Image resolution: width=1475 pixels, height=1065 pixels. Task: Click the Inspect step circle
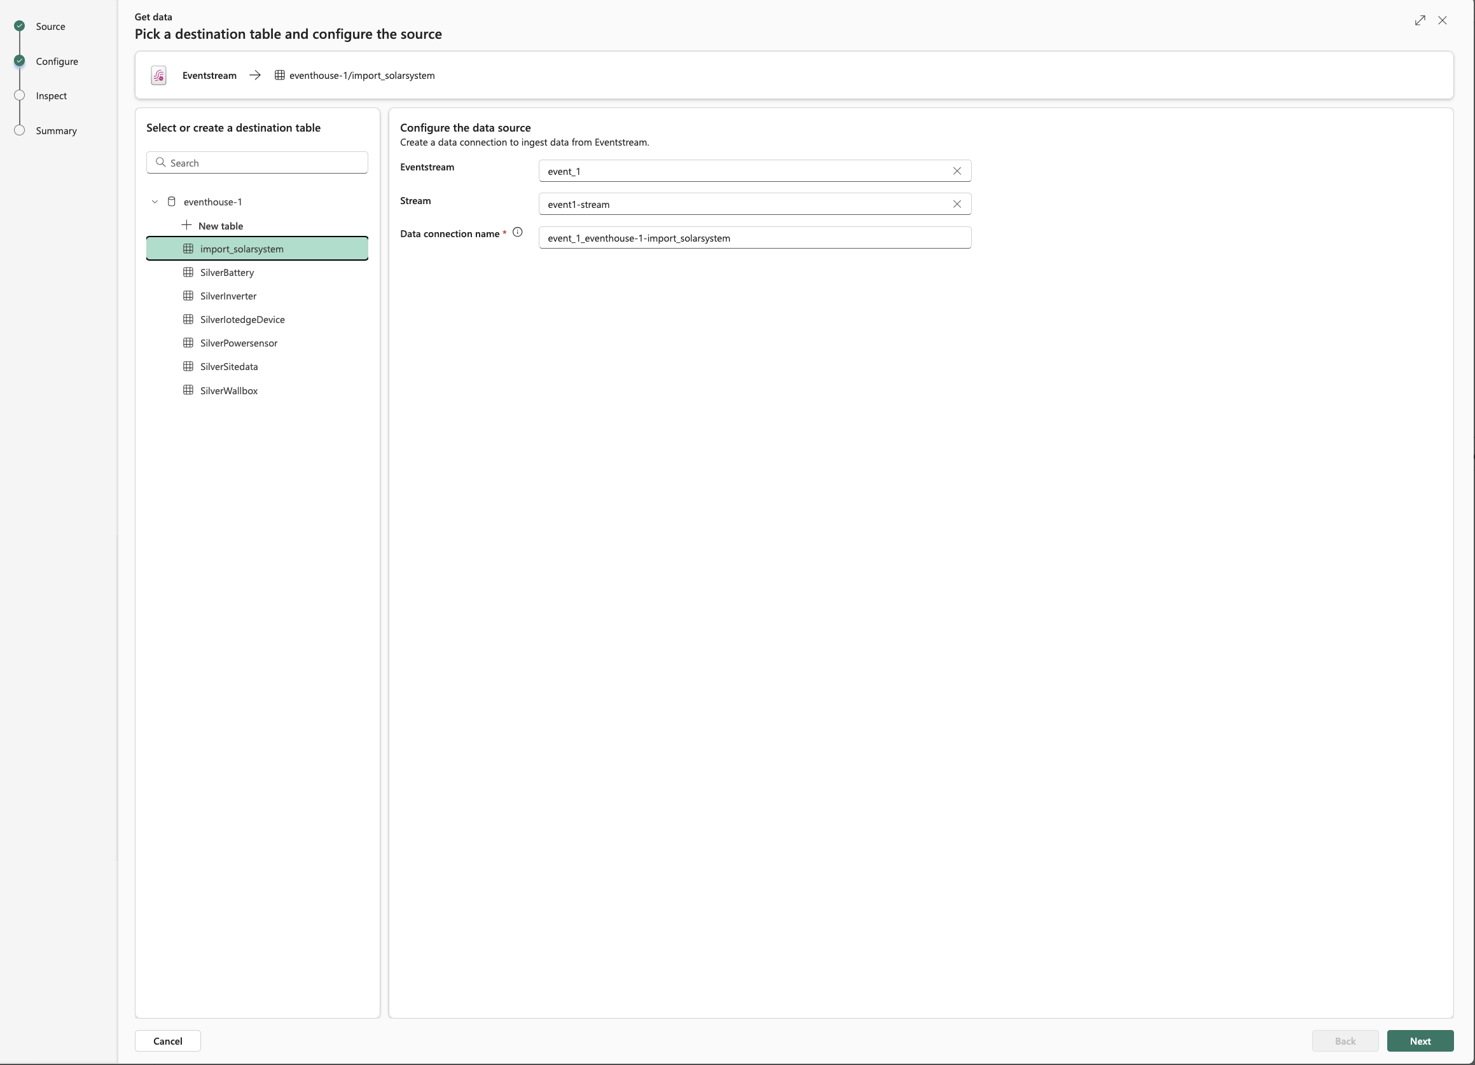[x=20, y=95]
